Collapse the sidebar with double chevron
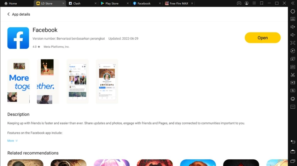This screenshot has height=166, width=297. pyautogui.click(x=293, y=3)
